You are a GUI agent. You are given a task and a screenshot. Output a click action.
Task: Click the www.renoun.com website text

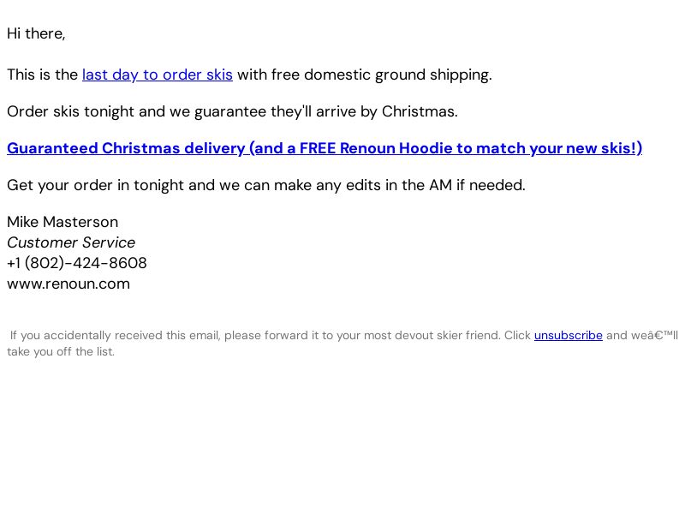pos(68,284)
